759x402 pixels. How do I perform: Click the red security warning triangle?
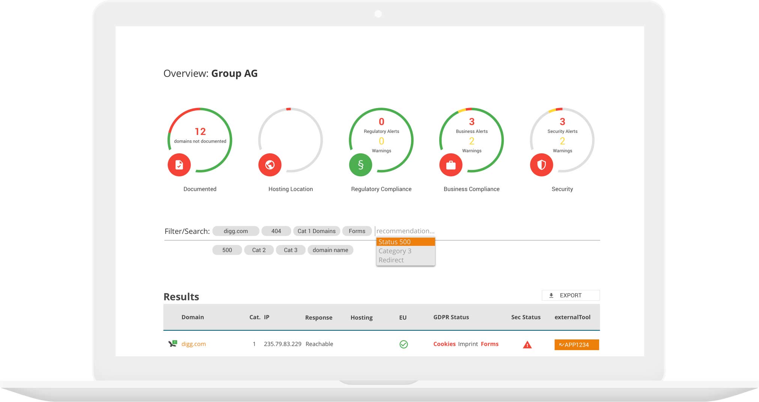(527, 345)
